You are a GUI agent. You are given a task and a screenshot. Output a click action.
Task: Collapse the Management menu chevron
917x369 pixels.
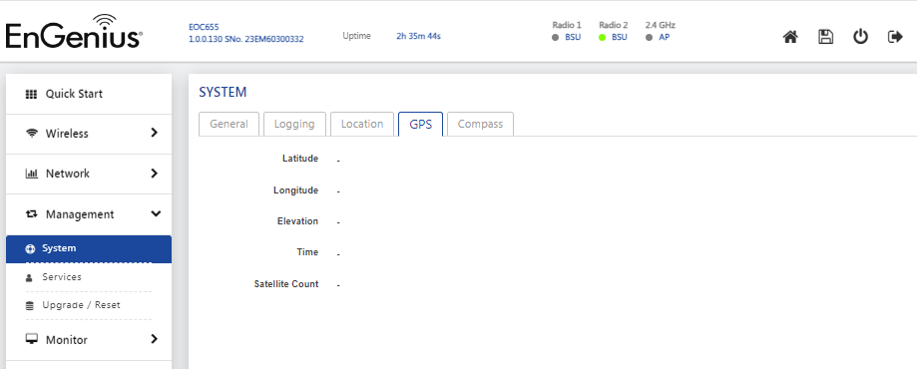pos(156,214)
